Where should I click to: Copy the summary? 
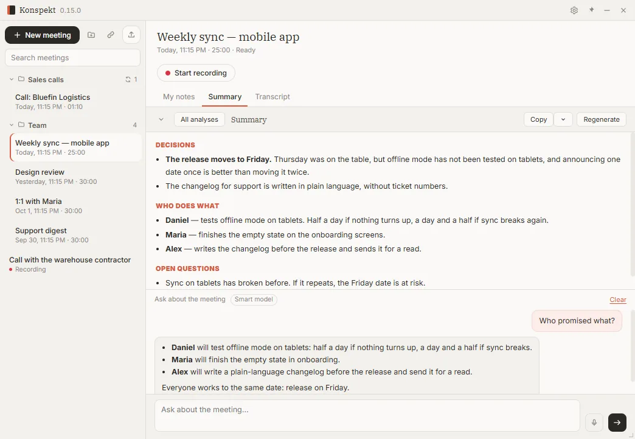point(538,119)
